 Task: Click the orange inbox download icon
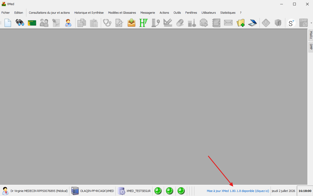[x=131, y=23]
